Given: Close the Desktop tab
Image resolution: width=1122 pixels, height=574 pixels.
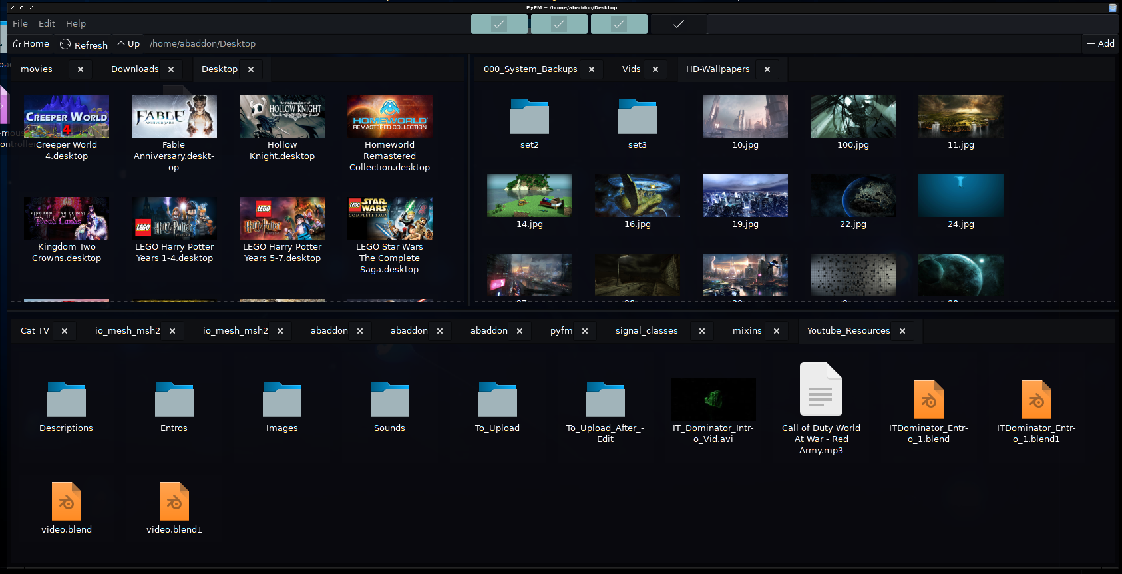Looking at the screenshot, I should tap(251, 69).
